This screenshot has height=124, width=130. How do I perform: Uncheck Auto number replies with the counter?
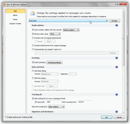pos(33,30)
